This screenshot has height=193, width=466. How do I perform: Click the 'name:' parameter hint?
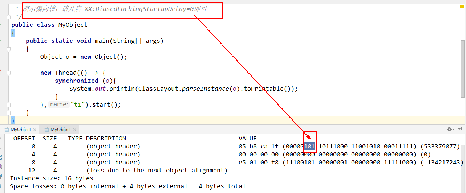(58, 104)
